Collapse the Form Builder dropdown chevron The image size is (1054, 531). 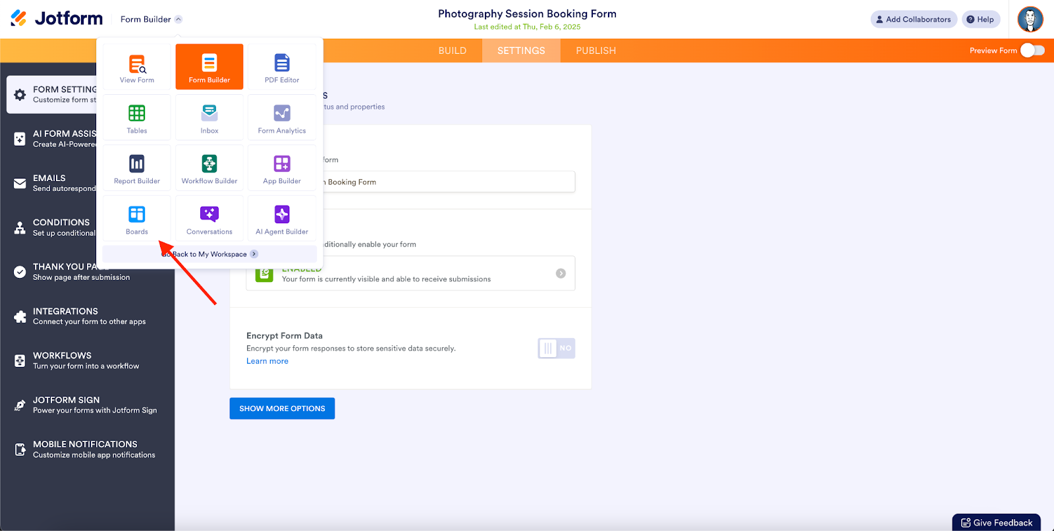[x=179, y=20]
